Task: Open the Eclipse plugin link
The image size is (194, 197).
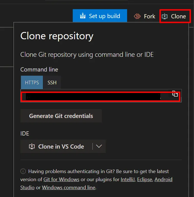Action: point(145,179)
